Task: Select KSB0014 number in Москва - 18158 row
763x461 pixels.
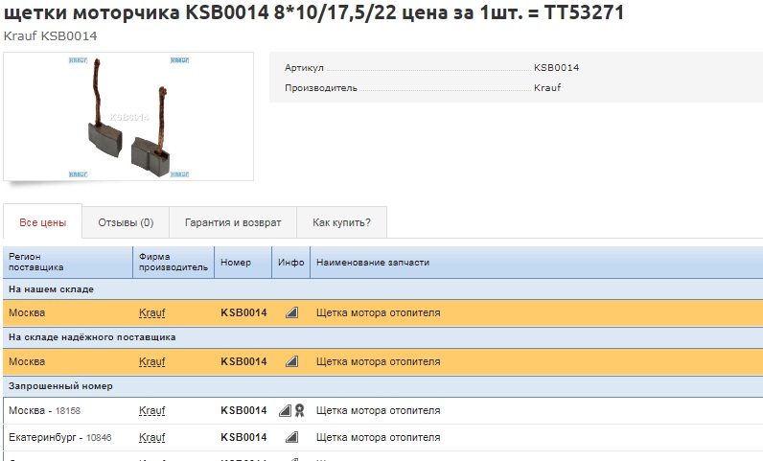Action: [243, 410]
